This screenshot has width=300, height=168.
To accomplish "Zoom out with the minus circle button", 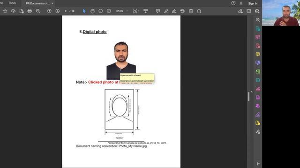I will coord(101,11).
